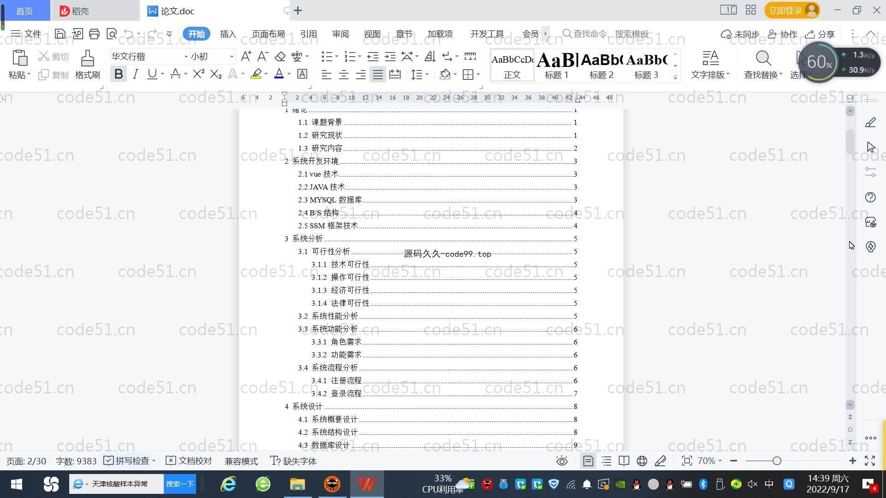Click the pen icon in right sidebar
Viewport: 886px width, 498px height.
click(x=870, y=122)
